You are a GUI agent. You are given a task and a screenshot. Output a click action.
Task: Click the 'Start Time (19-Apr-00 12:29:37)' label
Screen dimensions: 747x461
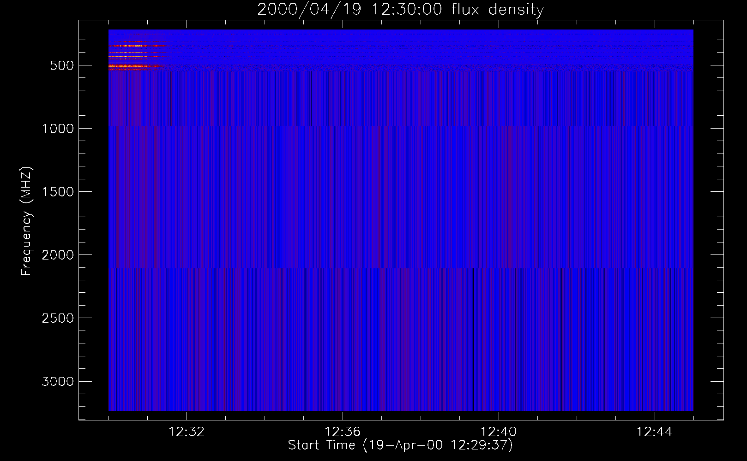pyautogui.click(x=400, y=445)
